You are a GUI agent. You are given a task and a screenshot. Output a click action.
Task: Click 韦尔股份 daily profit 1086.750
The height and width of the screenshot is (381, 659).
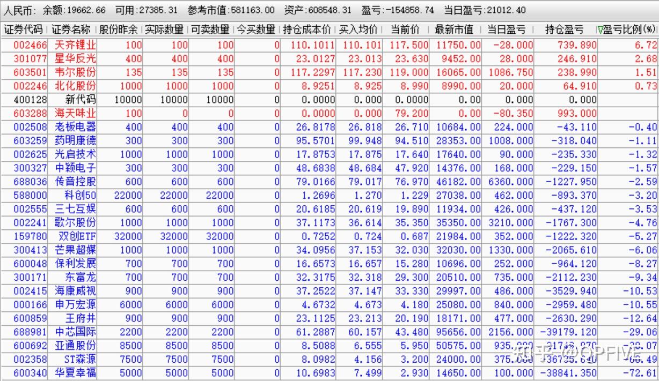[510, 72]
